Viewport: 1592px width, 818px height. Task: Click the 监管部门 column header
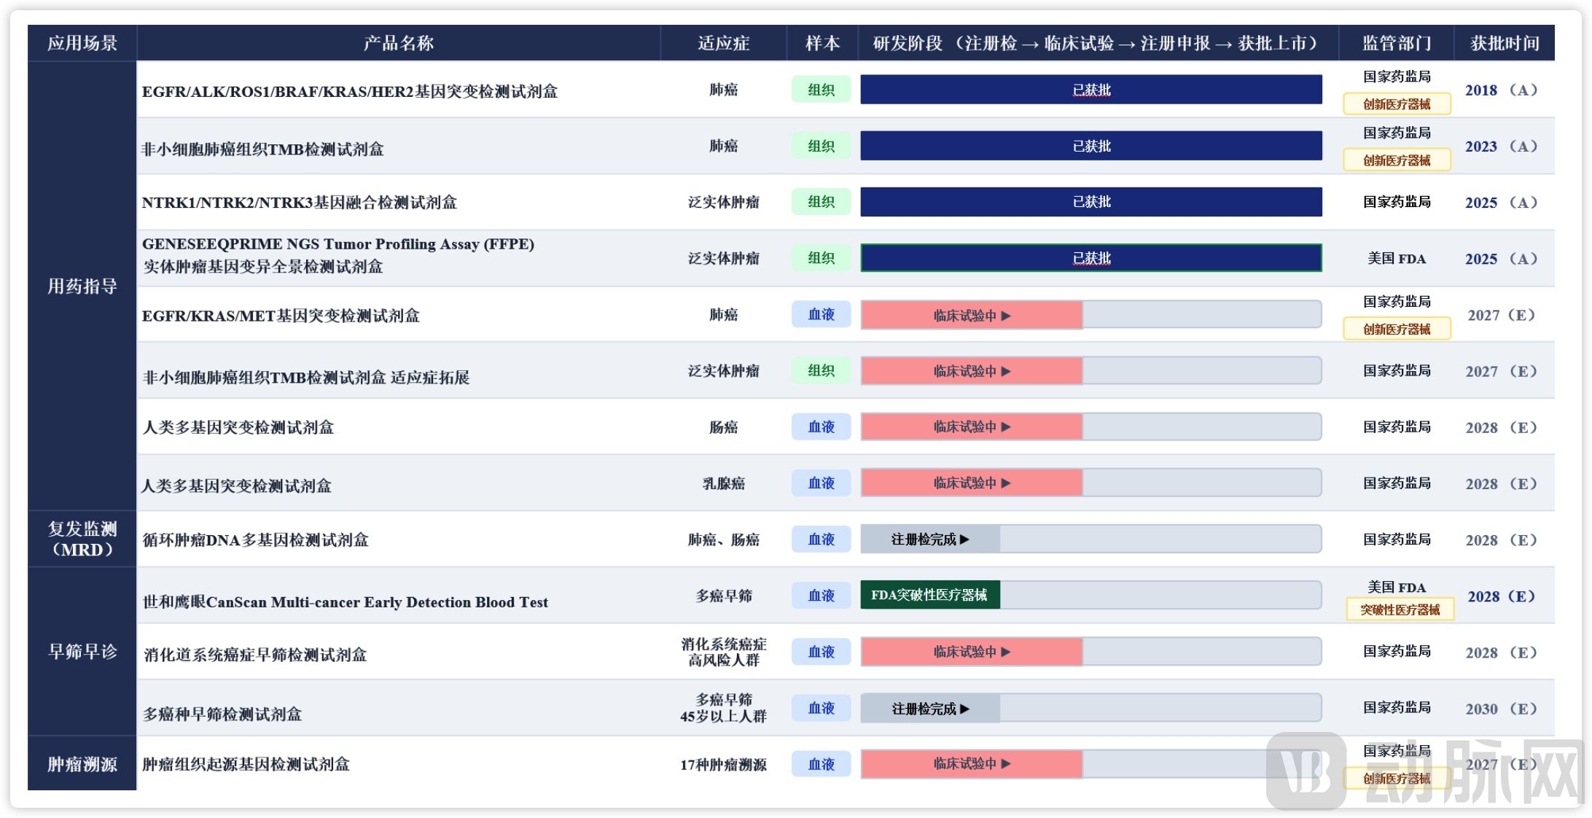click(1397, 43)
